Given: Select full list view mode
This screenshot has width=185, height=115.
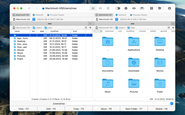Looking at the screenshot, I should pyautogui.click(x=93, y=8).
